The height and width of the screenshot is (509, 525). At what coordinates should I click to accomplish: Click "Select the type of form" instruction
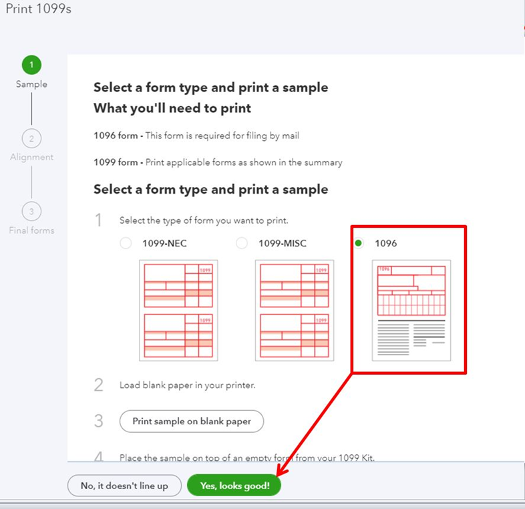pos(204,220)
